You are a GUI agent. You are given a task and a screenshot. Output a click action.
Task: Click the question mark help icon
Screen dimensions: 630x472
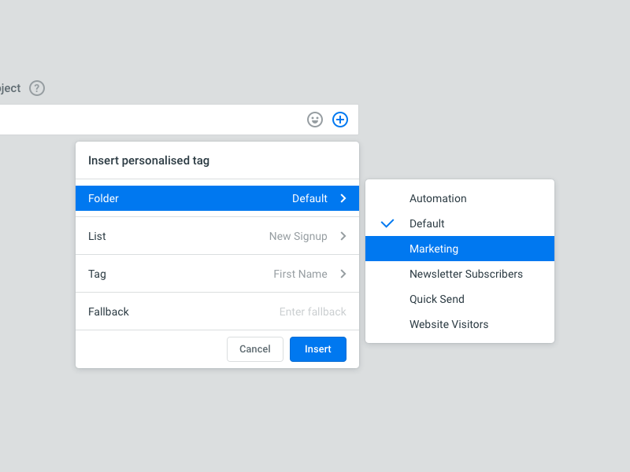tap(36, 88)
